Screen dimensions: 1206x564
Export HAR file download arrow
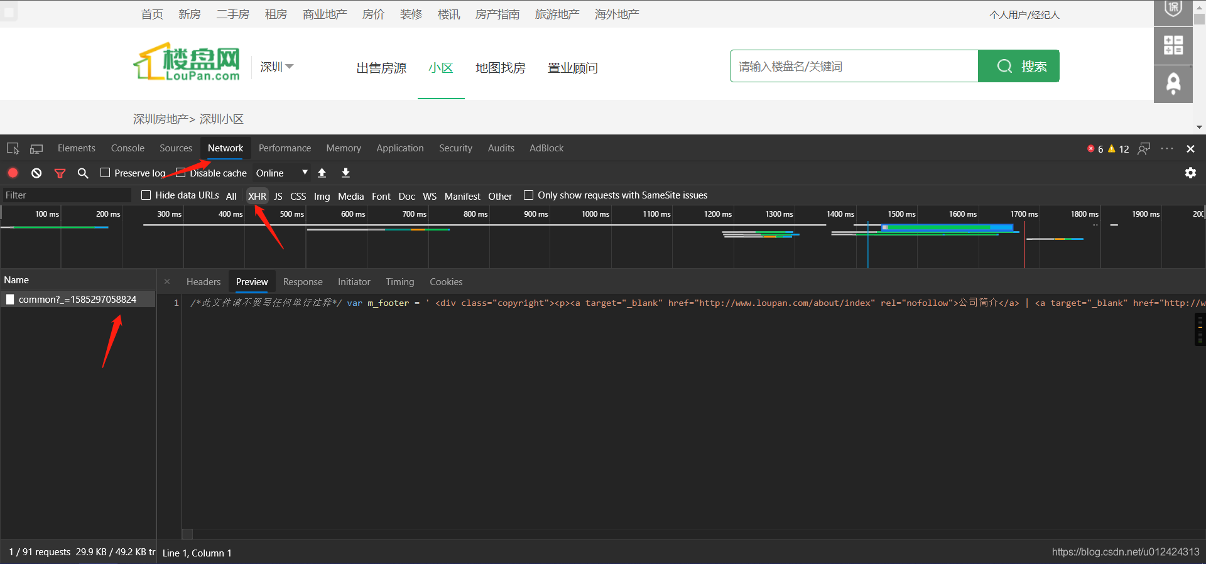click(x=345, y=173)
